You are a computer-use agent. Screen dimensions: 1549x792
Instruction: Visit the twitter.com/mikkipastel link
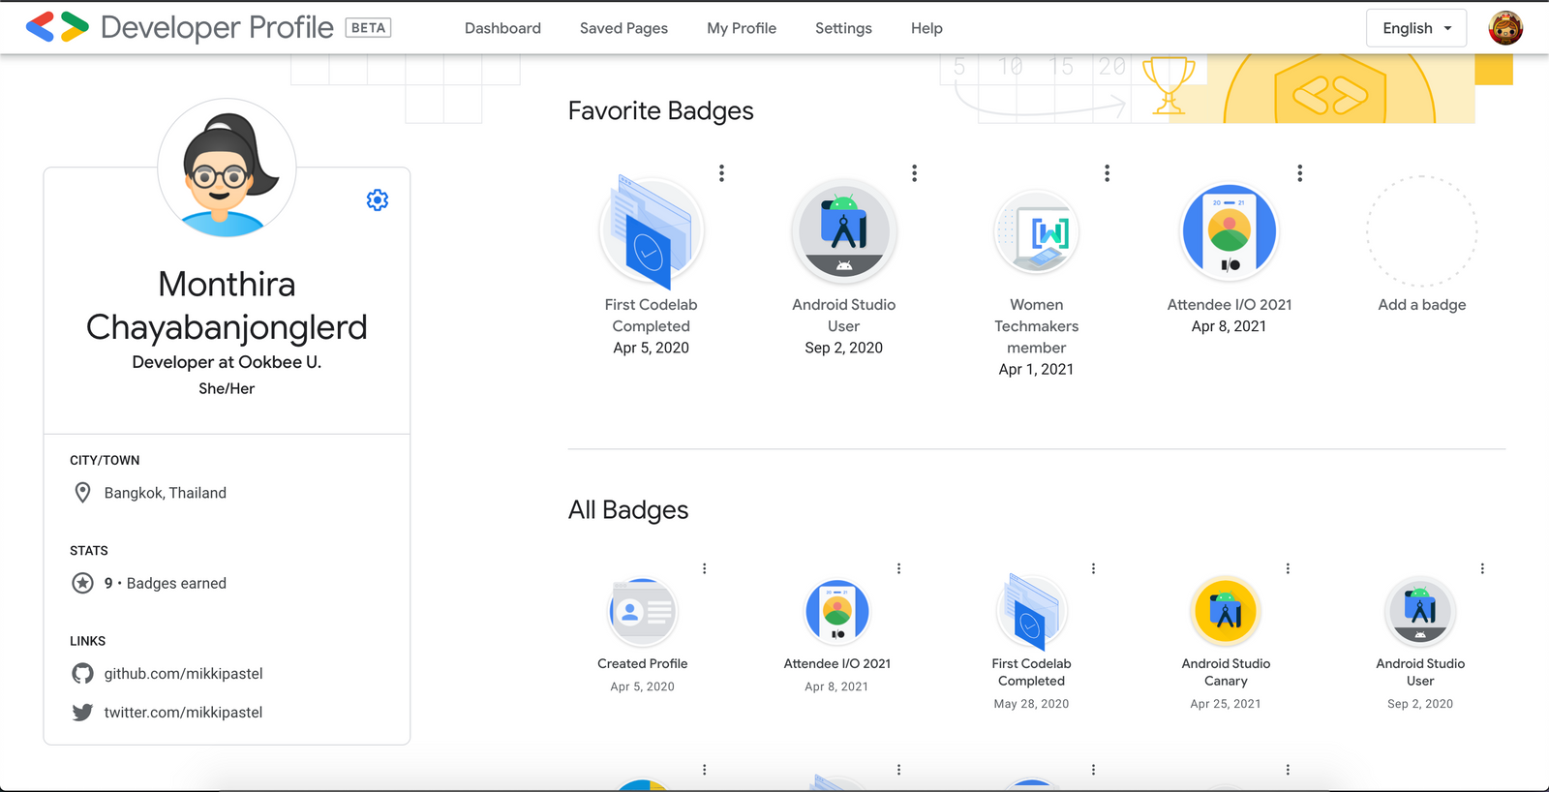coord(183,713)
